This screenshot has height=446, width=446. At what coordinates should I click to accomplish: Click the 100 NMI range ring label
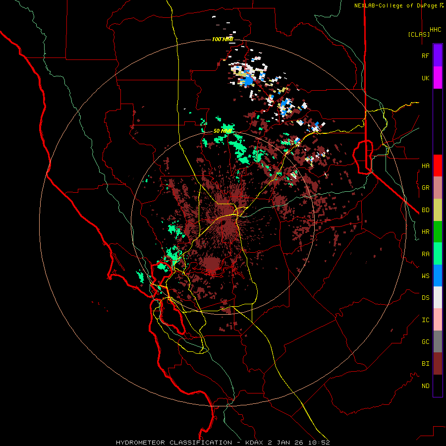223,39
